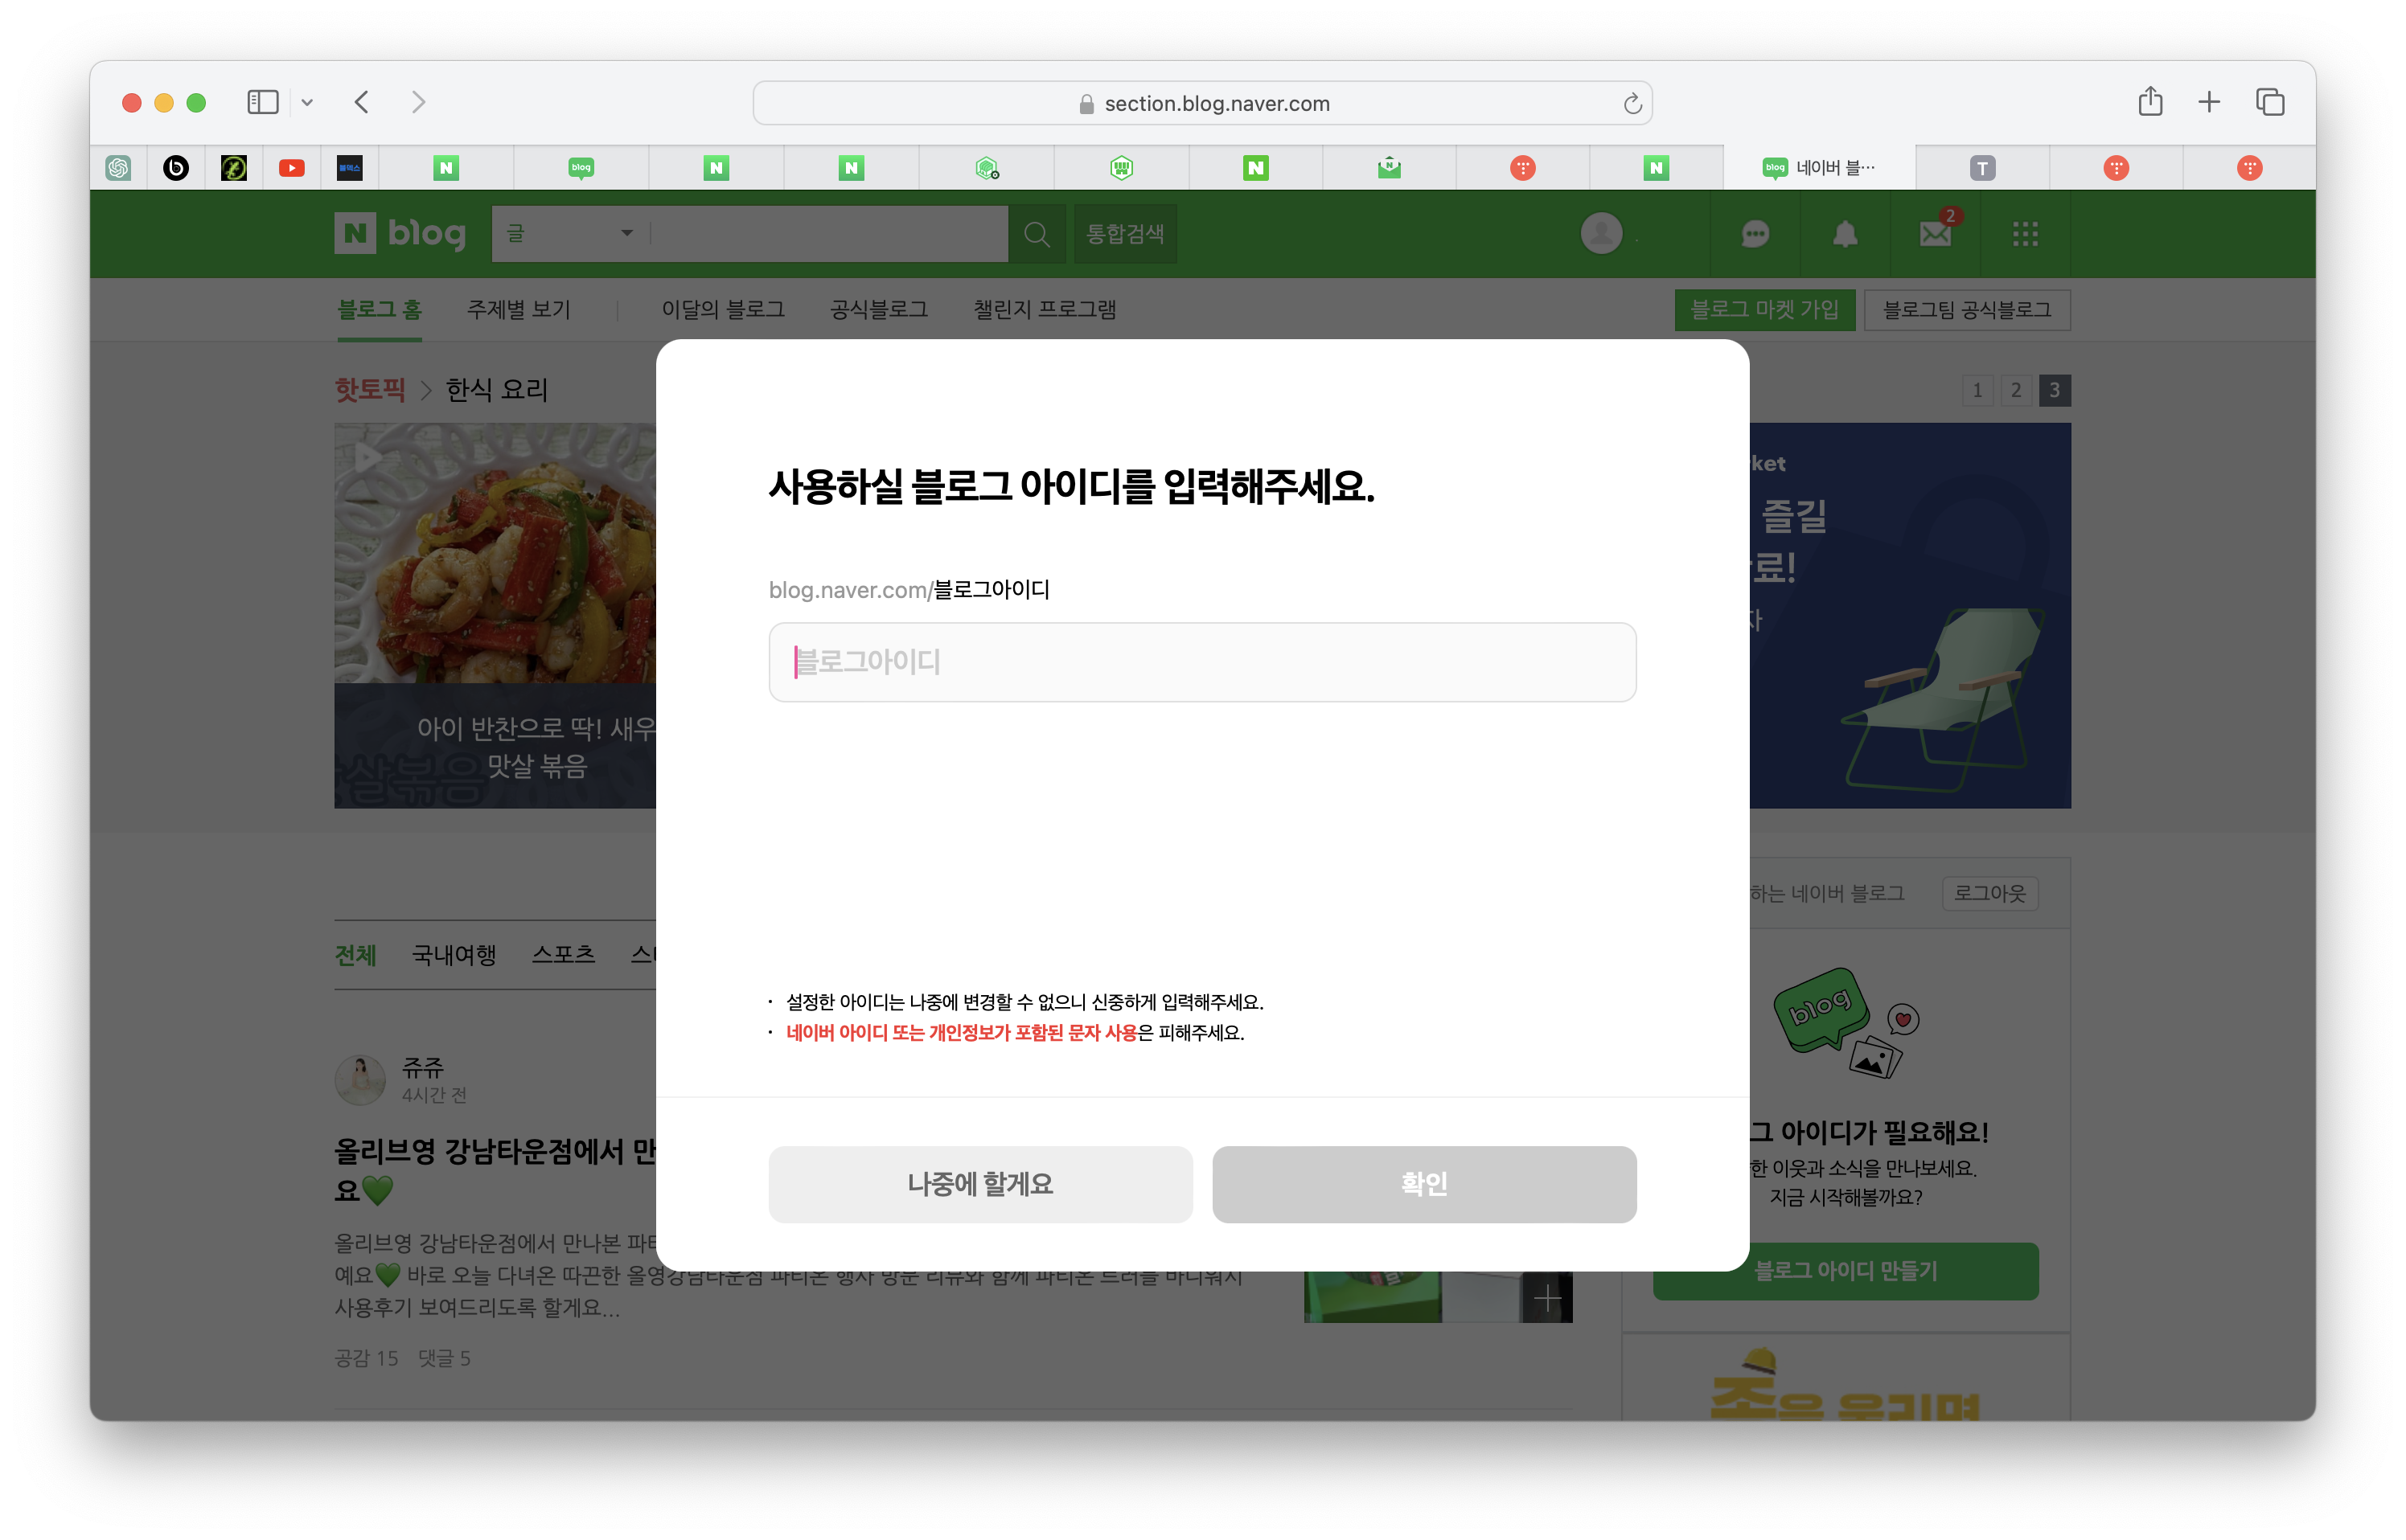Viewport: 2406px width, 1540px height.
Task: Open the mail envelope icon
Action: coord(1935,234)
